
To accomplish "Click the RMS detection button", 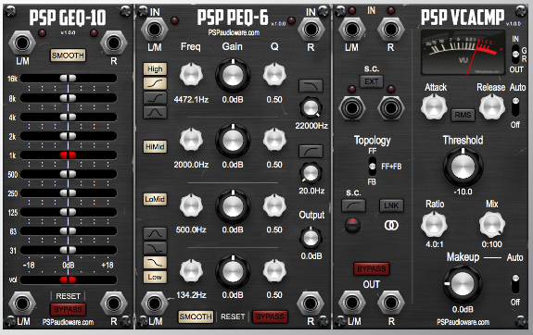I will [x=463, y=115].
